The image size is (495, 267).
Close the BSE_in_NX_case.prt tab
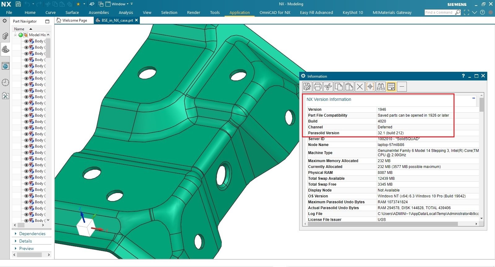tap(136, 20)
